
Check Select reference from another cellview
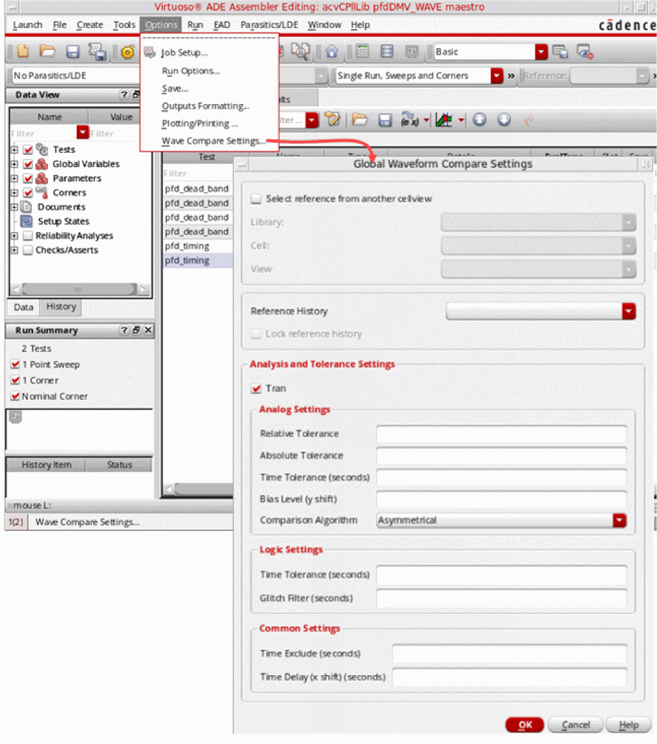(x=256, y=199)
